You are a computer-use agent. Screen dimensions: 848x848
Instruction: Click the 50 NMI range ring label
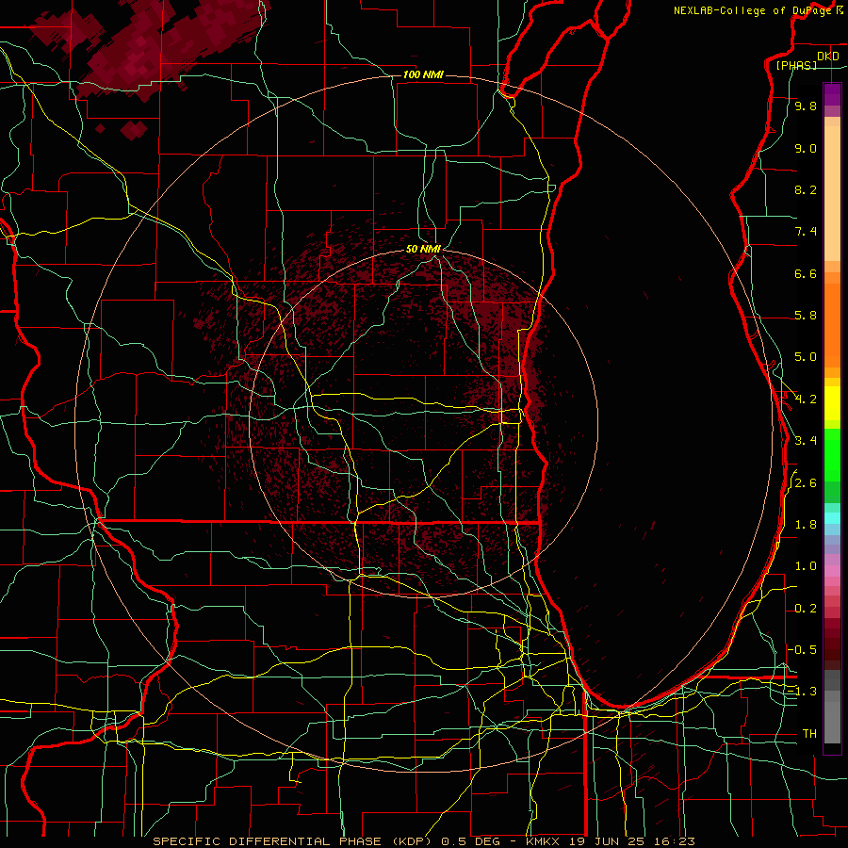pos(423,249)
